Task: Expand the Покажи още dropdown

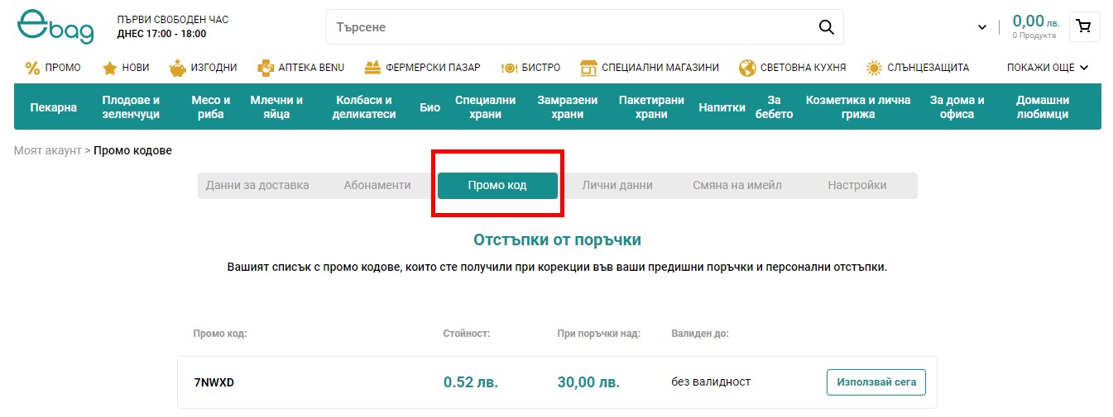Action: tap(1047, 68)
